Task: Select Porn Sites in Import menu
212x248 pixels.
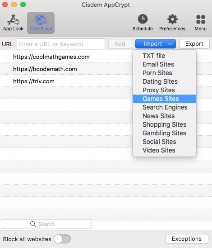Action: [x=165, y=73]
